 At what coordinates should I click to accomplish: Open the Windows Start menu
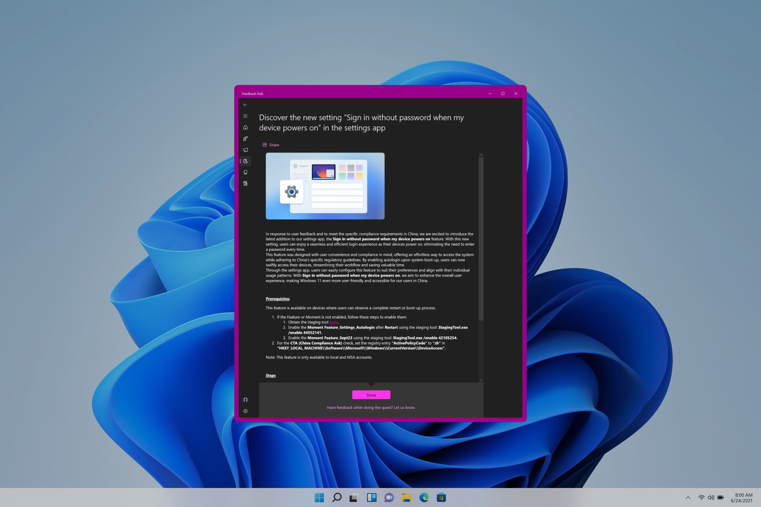319,497
